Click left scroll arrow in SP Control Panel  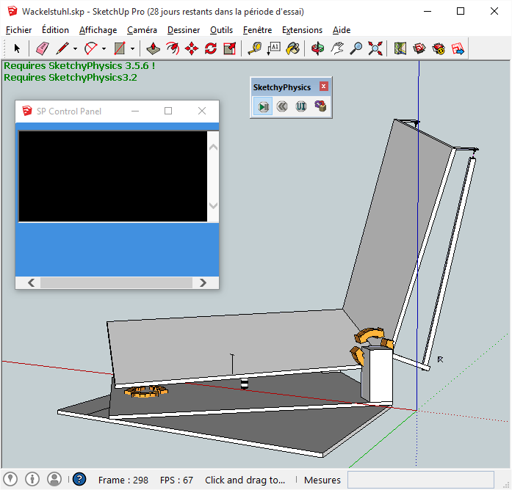(x=32, y=282)
